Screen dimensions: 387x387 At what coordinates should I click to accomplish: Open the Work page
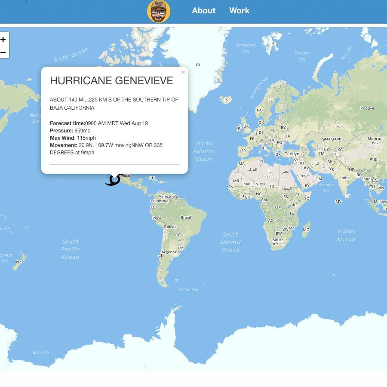pos(239,11)
